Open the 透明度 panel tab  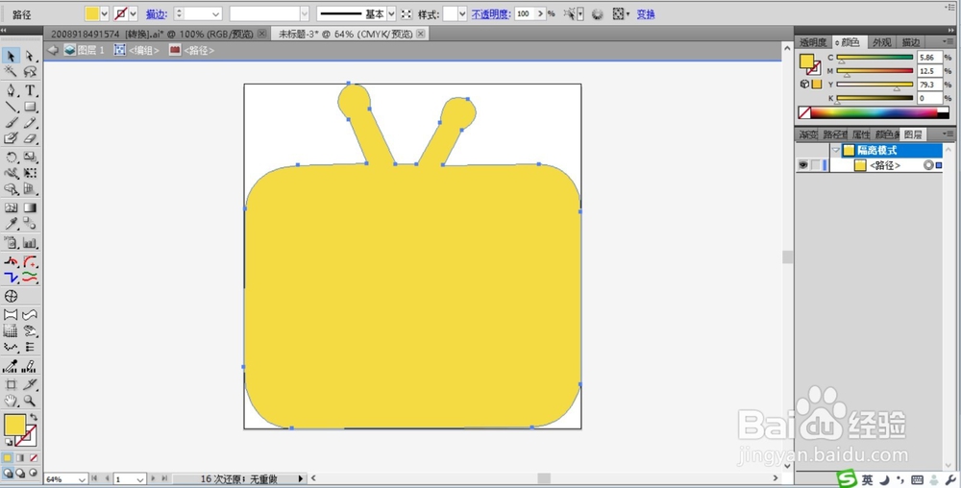pyautogui.click(x=813, y=42)
